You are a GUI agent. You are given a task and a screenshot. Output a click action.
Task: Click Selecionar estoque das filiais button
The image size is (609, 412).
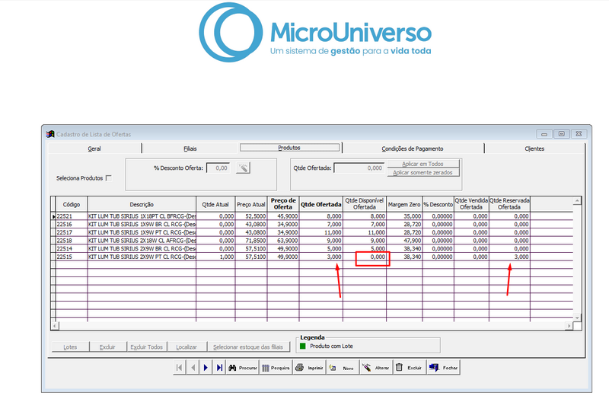pos(248,347)
